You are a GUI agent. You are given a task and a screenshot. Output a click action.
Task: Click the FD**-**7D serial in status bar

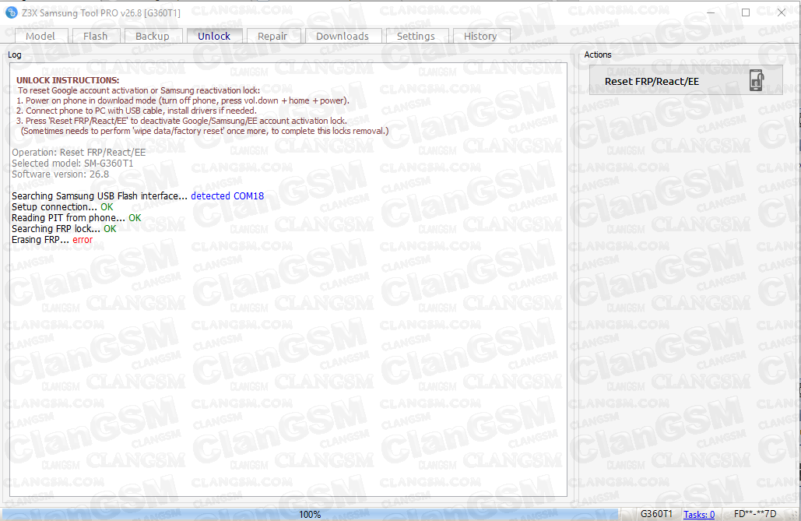(x=755, y=514)
